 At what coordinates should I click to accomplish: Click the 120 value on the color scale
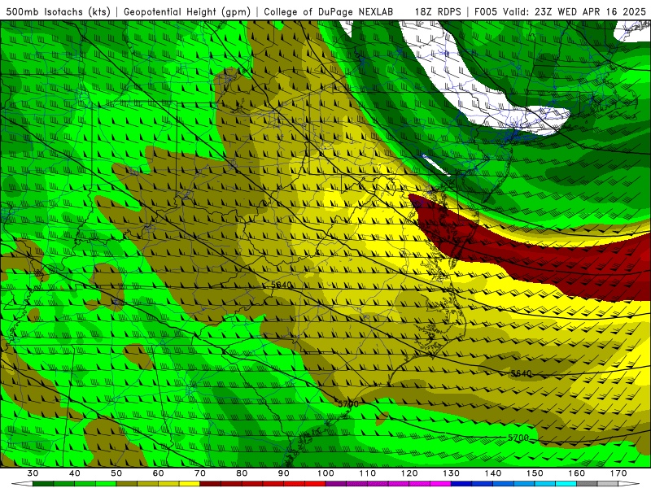(x=409, y=473)
